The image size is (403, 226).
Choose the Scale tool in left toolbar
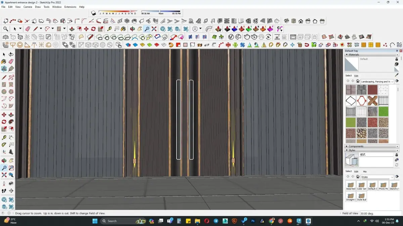(x=4, y=129)
